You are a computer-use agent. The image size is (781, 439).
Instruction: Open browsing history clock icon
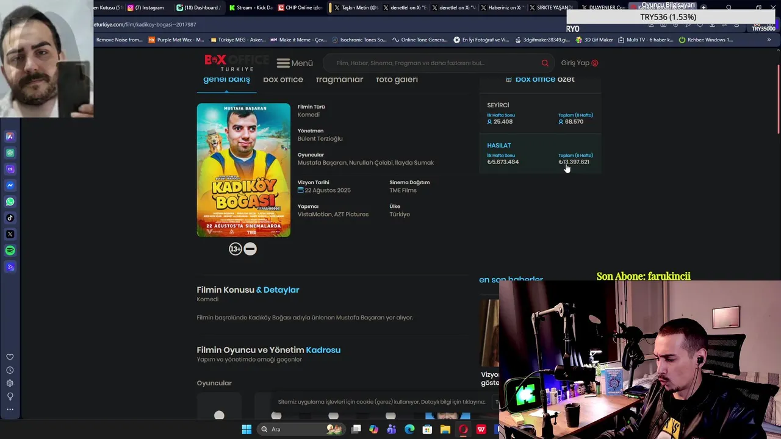tap(10, 370)
